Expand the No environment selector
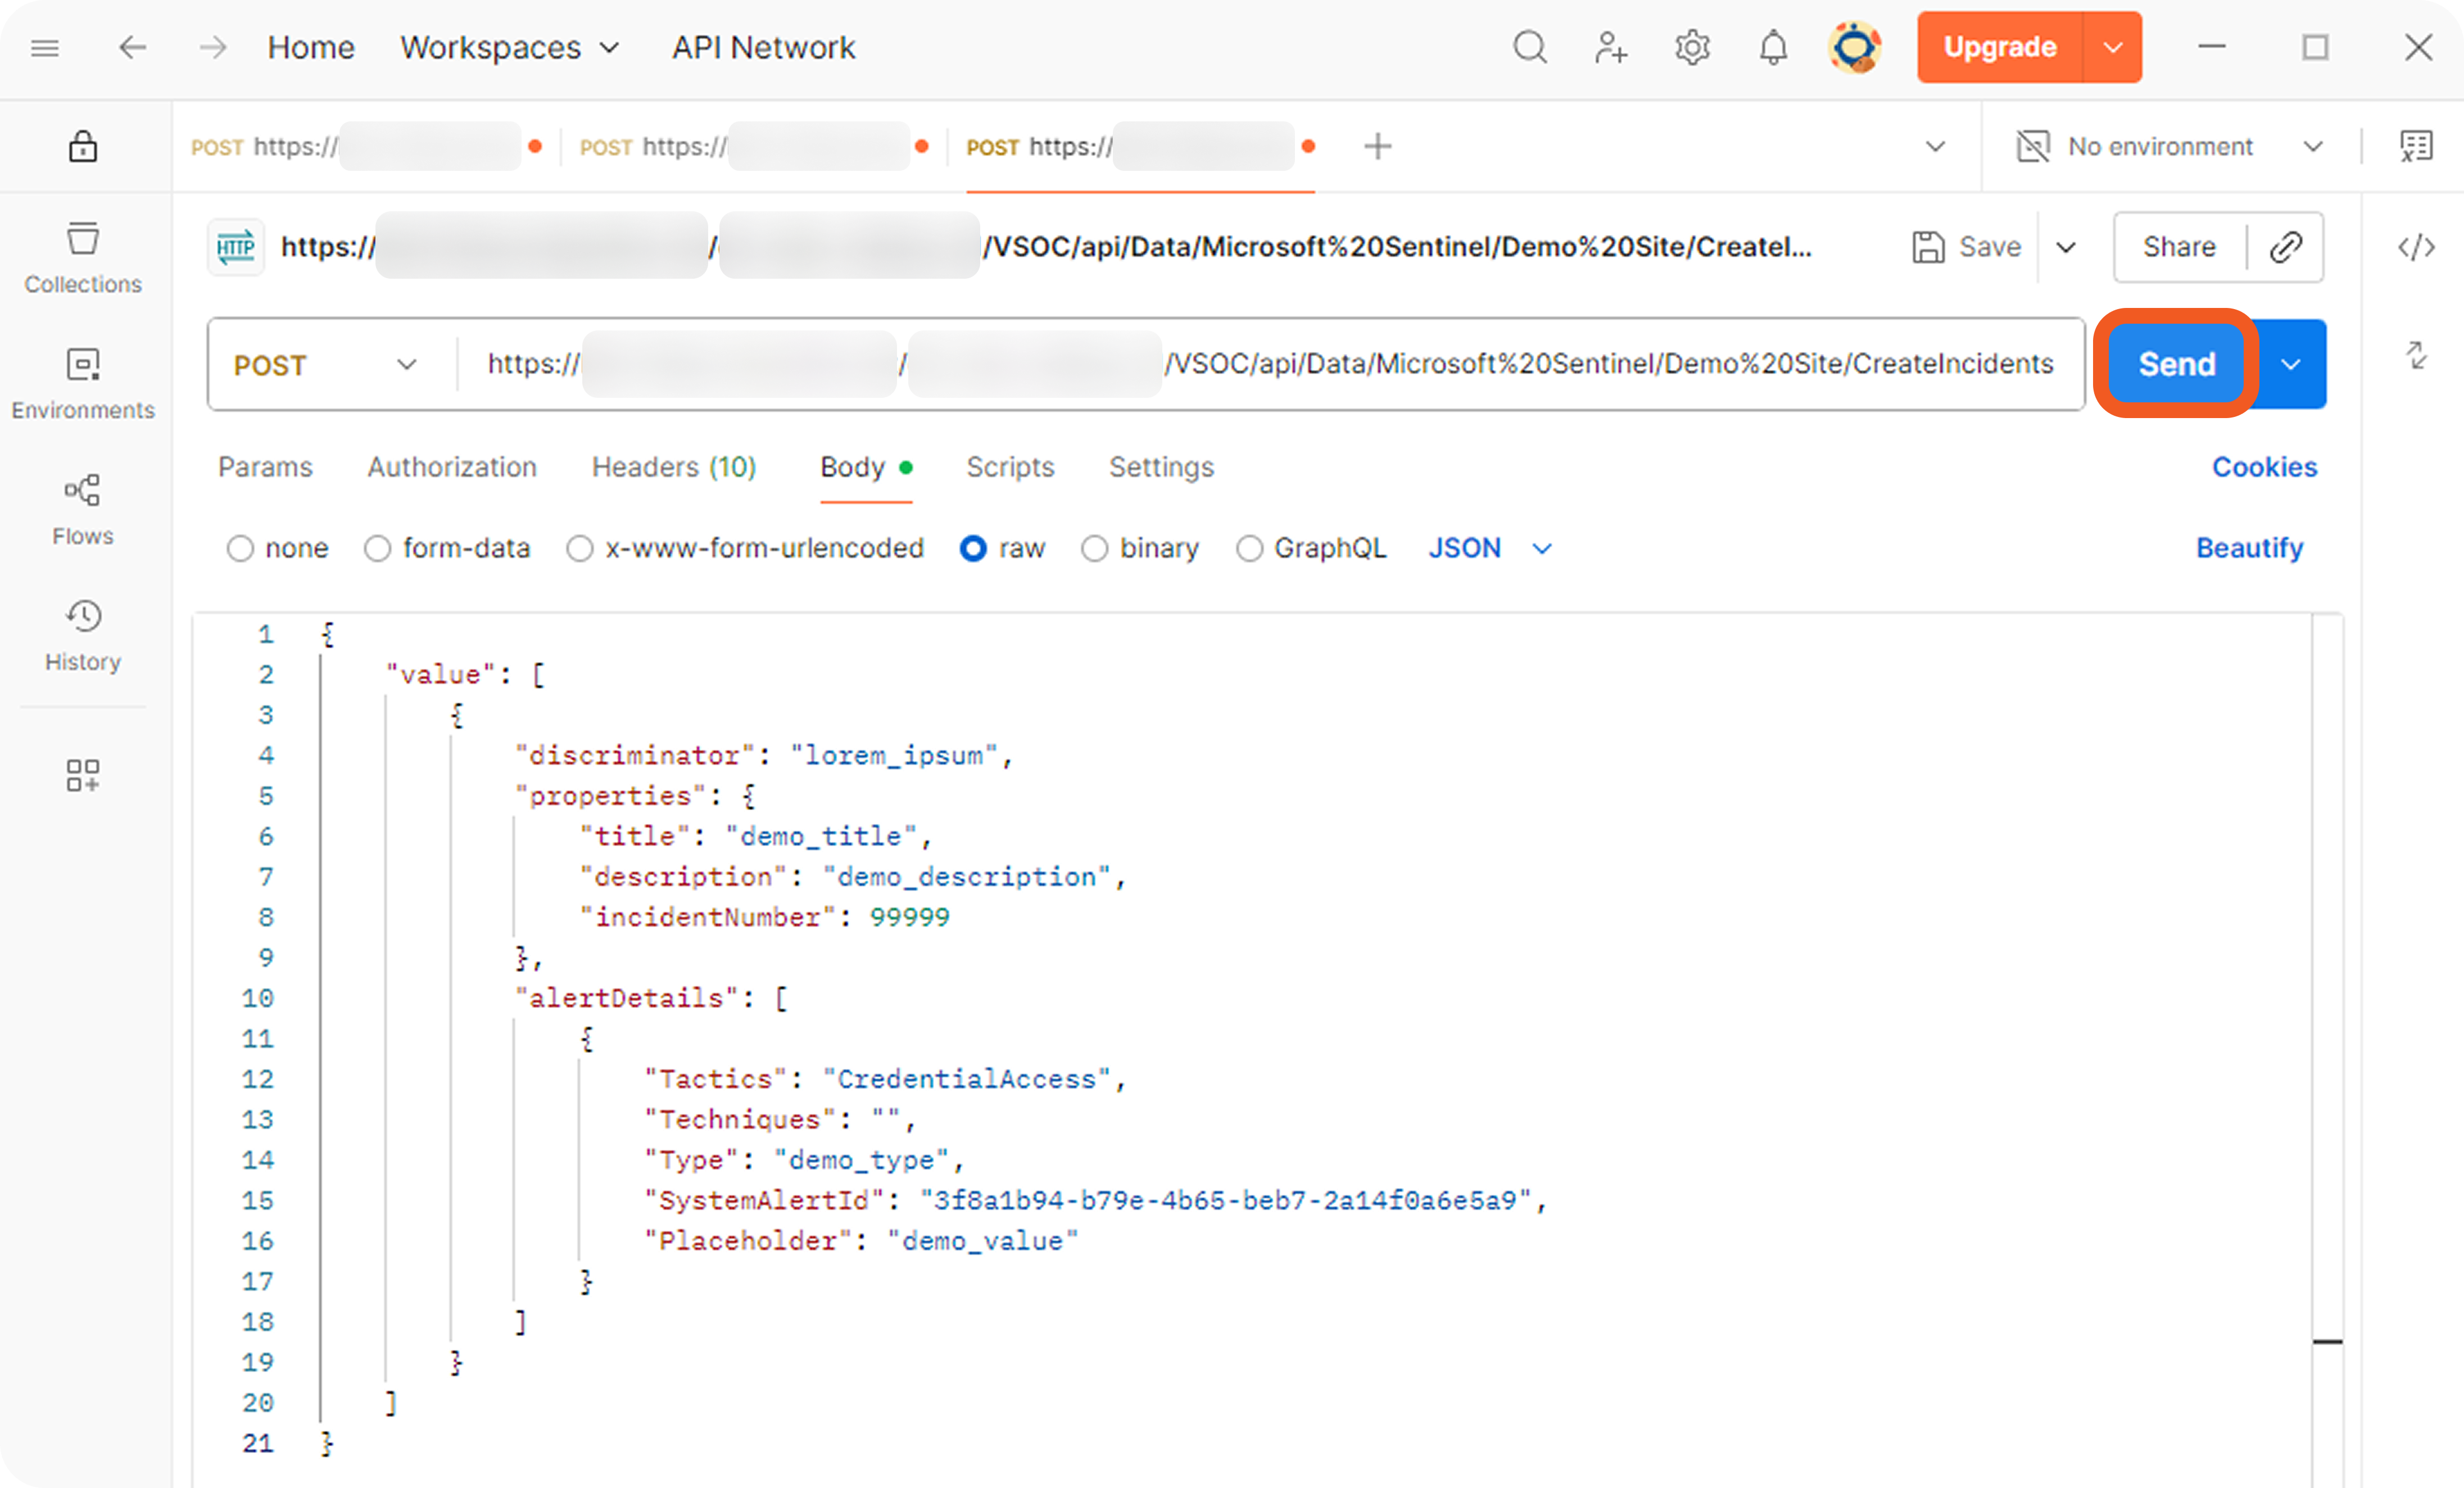 pos(2170,147)
